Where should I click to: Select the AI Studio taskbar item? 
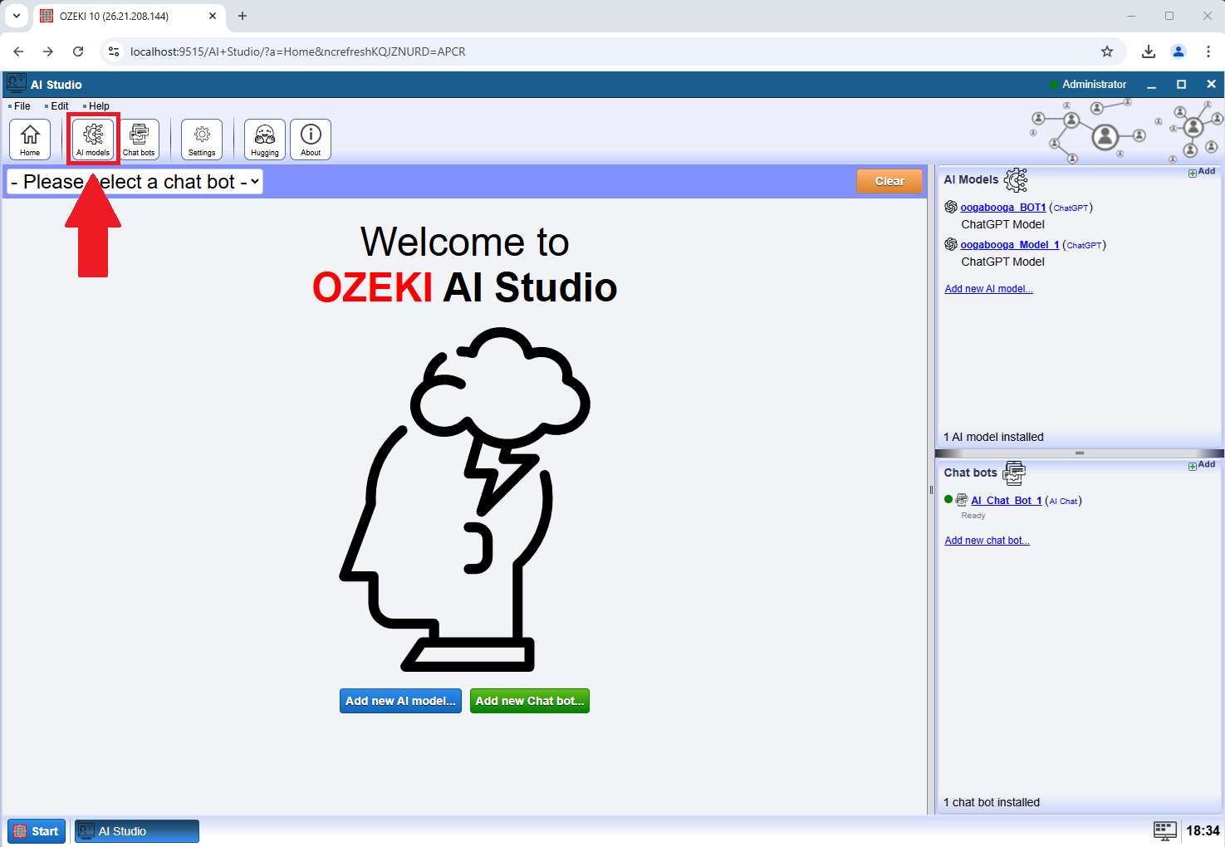137,831
